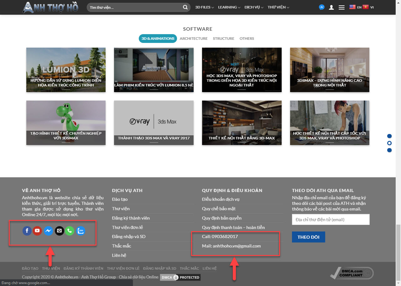
Task: Switch language to Vietnamese flag
Action: click(366, 7)
